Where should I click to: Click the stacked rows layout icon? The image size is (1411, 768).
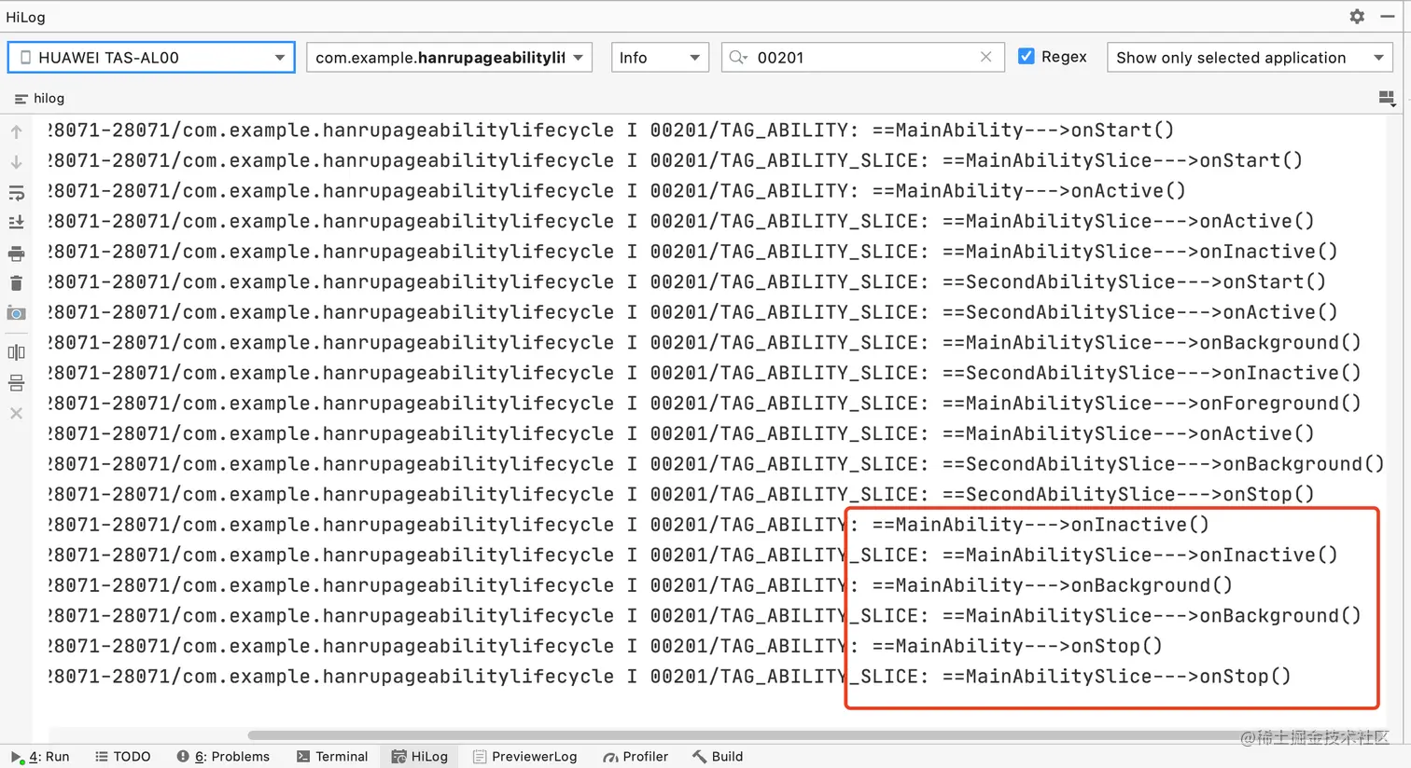point(17,383)
